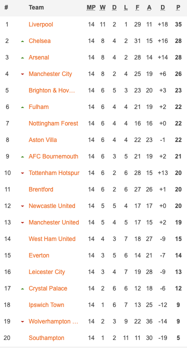The image size is (187, 348).
Task: Click the red down arrow beside Manchester City
Action: tap(22, 74)
